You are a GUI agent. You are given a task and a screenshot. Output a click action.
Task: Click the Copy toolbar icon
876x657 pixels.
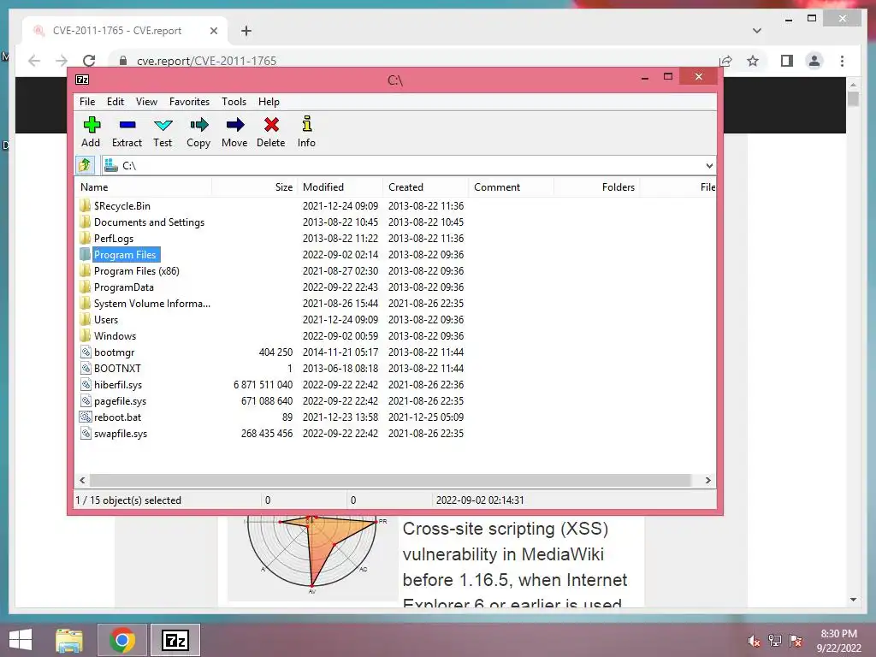(x=198, y=125)
